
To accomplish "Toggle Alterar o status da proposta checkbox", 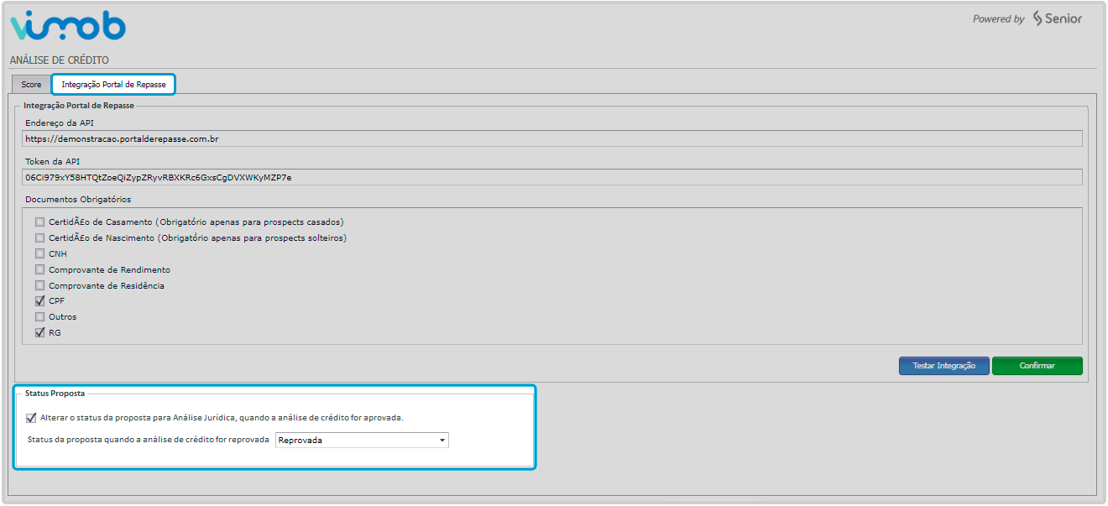I will (x=31, y=417).
